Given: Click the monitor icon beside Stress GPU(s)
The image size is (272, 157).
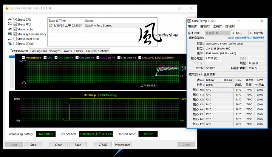Looking at the screenshot, I should point(10,43).
